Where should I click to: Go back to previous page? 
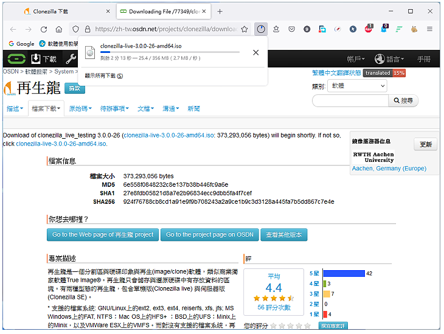(13, 29)
